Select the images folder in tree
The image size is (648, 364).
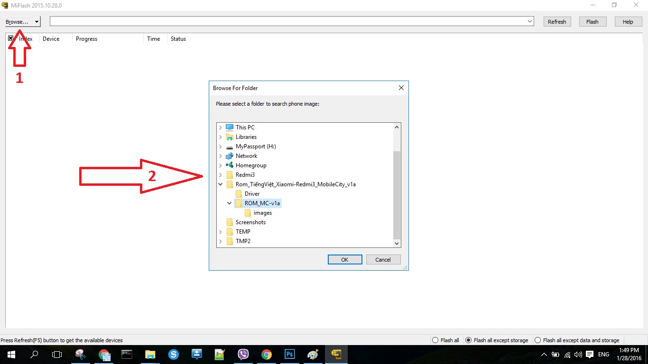coord(262,213)
